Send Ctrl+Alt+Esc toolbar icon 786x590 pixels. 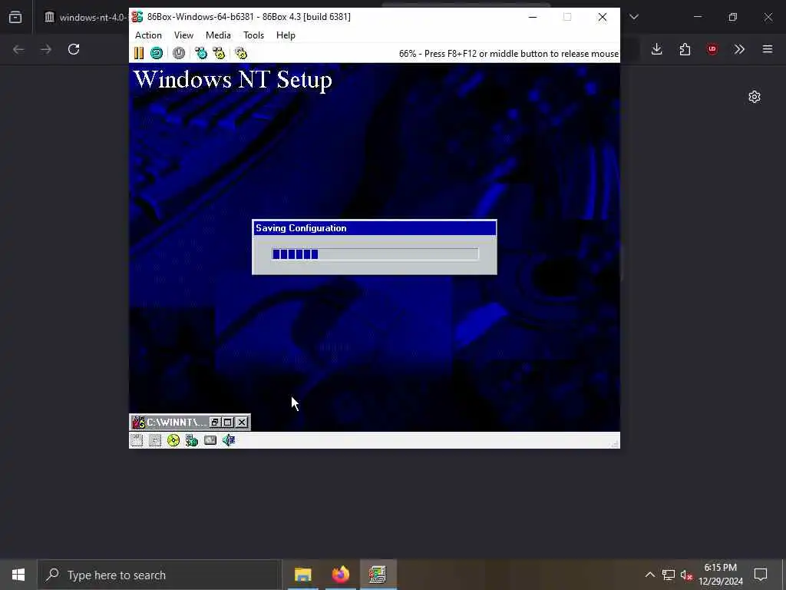point(219,53)
